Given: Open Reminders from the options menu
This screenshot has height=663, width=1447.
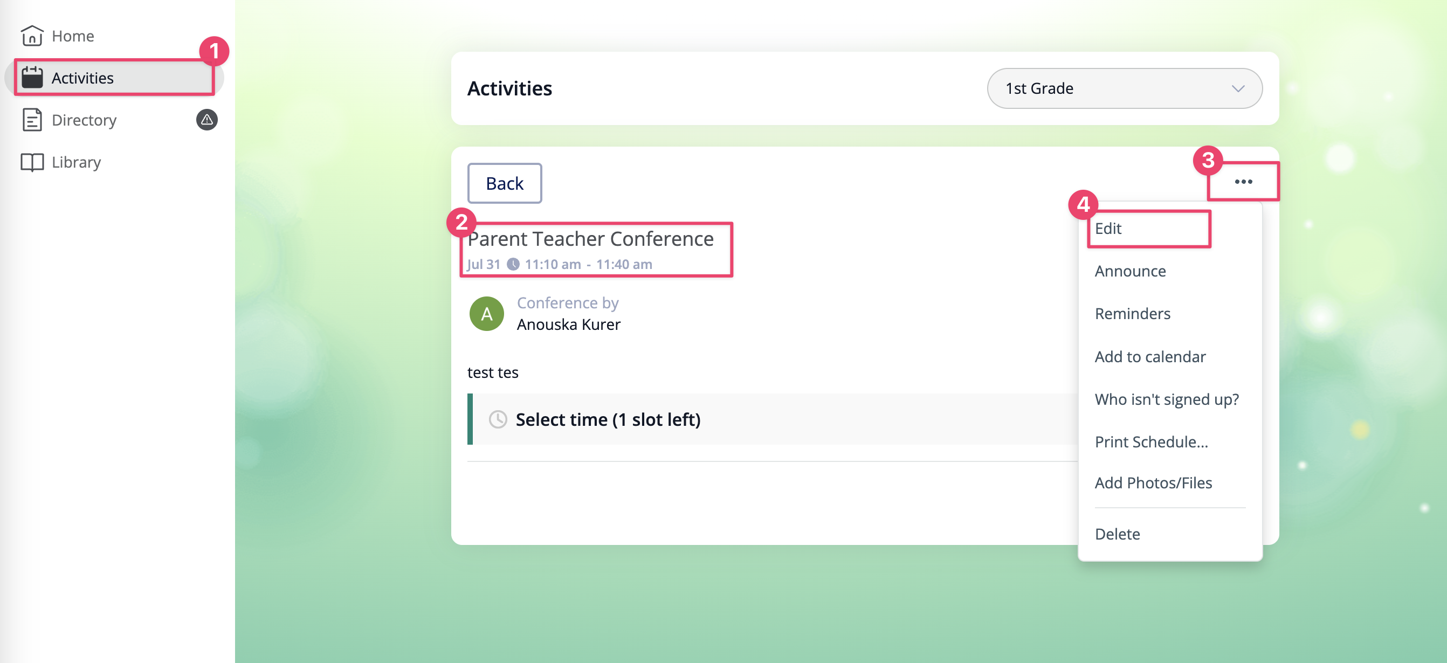Looking at the screenshot, I should (x=1133, y=314).
